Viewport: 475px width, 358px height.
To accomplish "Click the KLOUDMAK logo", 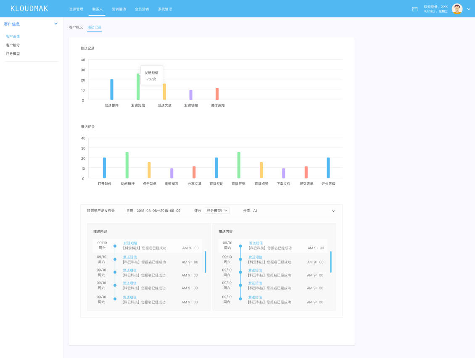I will point(29,9).
